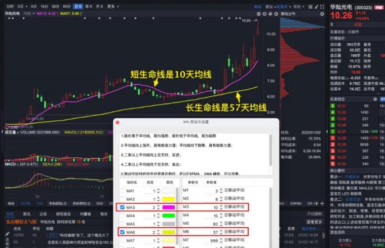The image size is (385, 248).
Task: Switch to 周K weekly chart
Action: coord(89,7)
